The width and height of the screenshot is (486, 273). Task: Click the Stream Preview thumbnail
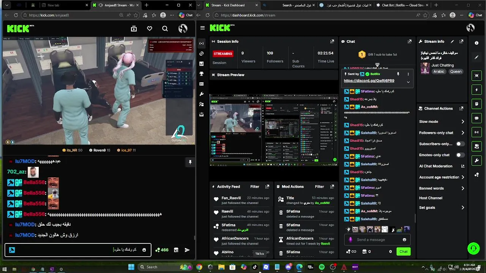click(x=274, y=130)
